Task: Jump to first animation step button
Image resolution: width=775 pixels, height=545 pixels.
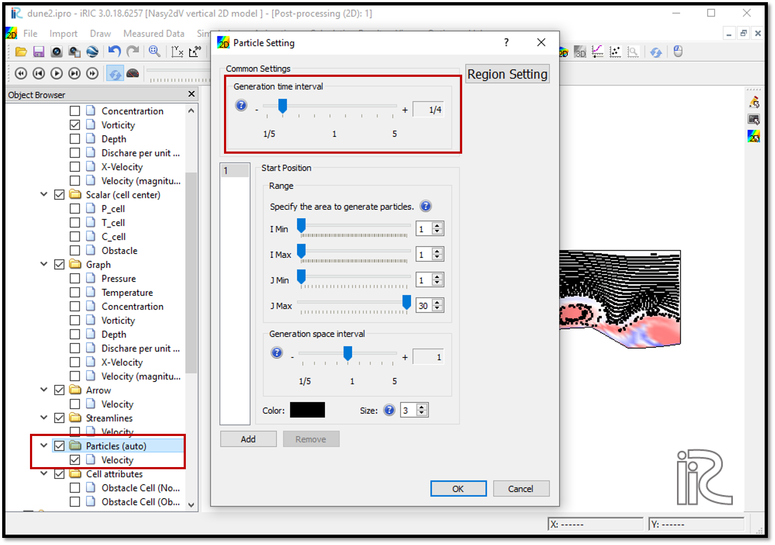Action: 21,73
